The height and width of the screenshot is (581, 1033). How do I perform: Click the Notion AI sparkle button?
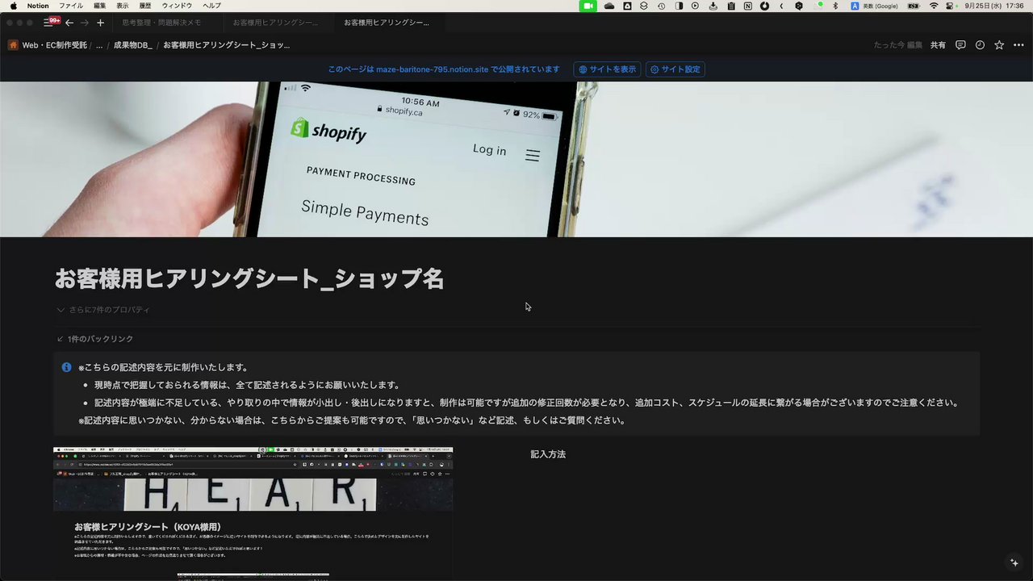1015,562
